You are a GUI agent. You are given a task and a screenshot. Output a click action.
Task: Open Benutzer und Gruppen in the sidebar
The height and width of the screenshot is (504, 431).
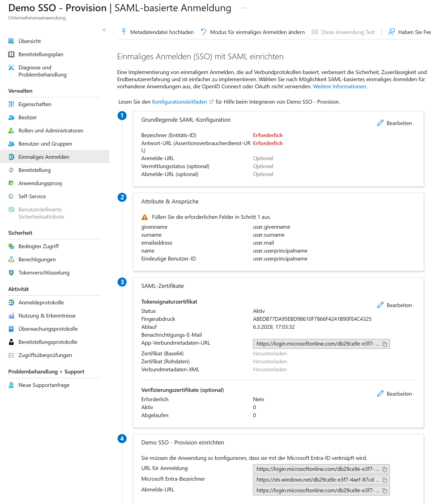[x=55, y=144]
